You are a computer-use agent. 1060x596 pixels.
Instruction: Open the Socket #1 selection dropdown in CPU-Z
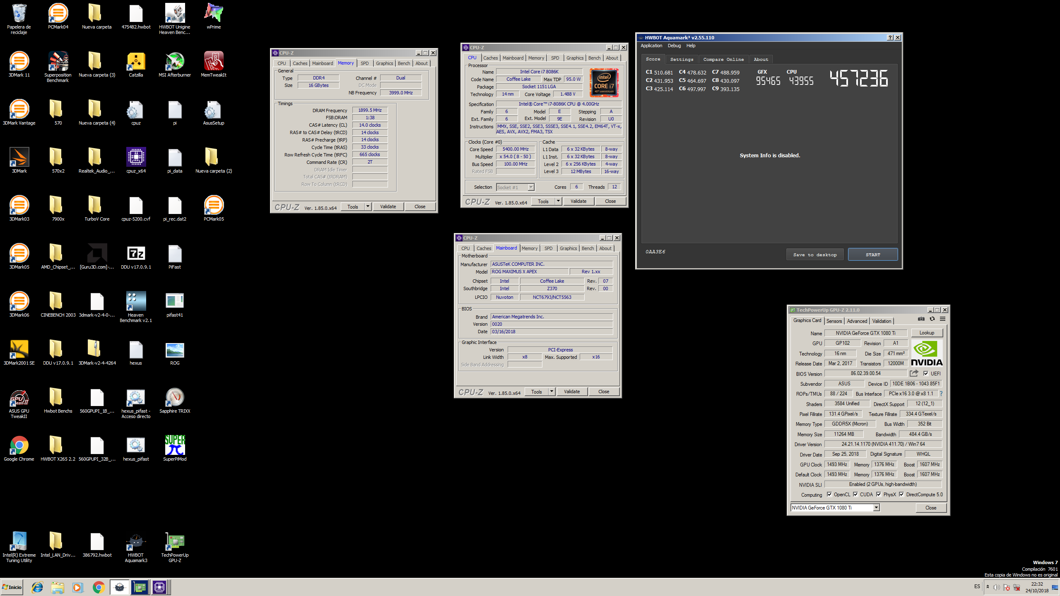(x=531, y=187)
